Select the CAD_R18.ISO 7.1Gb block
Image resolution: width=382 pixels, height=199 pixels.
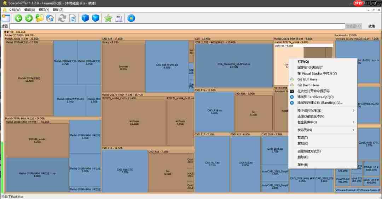coord(125,171)
